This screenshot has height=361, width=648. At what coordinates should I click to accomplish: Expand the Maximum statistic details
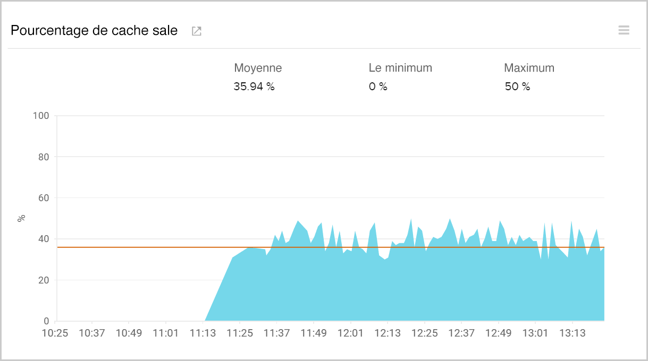[529, 68]
